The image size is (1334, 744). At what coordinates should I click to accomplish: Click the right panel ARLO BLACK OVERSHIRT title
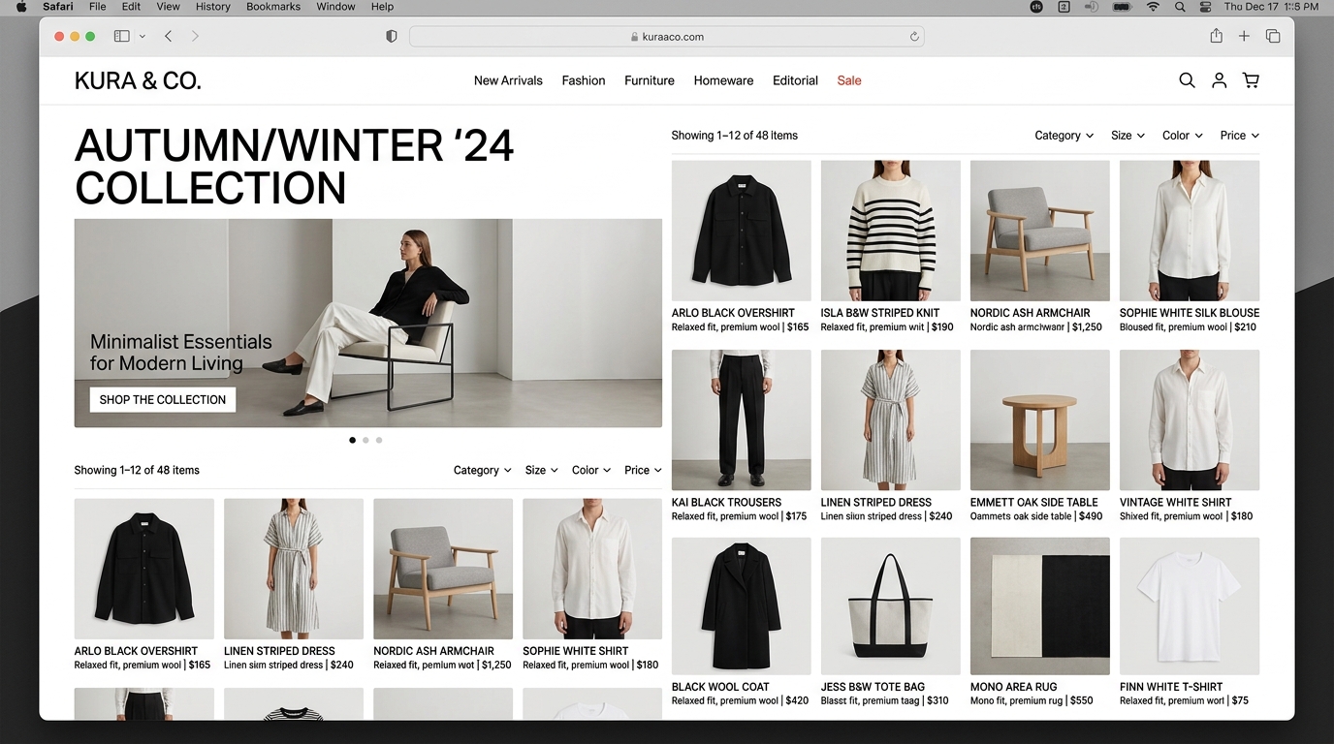(x=733, y=313)
